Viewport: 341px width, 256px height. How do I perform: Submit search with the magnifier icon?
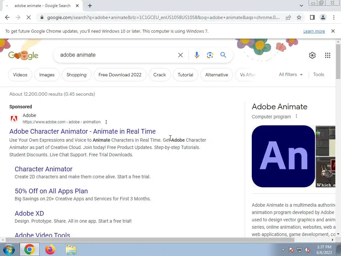pyautogui.click(x=223, y=55)
